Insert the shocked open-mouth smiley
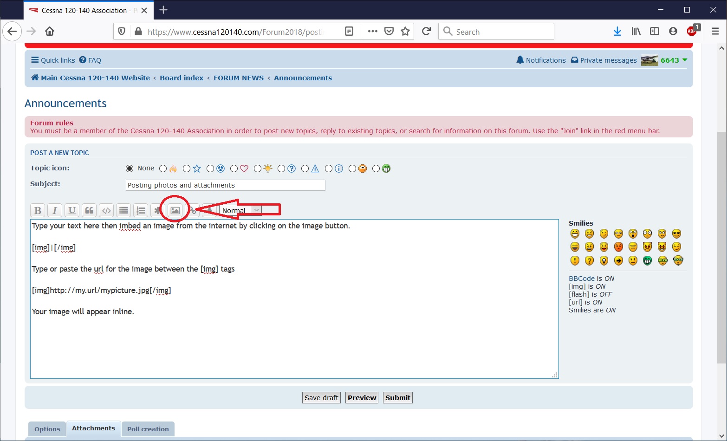This screenshot has height=441, width=727. click(x=633, y=233)
